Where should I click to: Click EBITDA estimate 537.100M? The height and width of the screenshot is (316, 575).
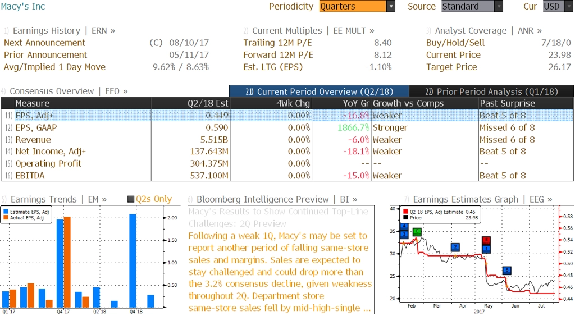click(x=209, y=176)
